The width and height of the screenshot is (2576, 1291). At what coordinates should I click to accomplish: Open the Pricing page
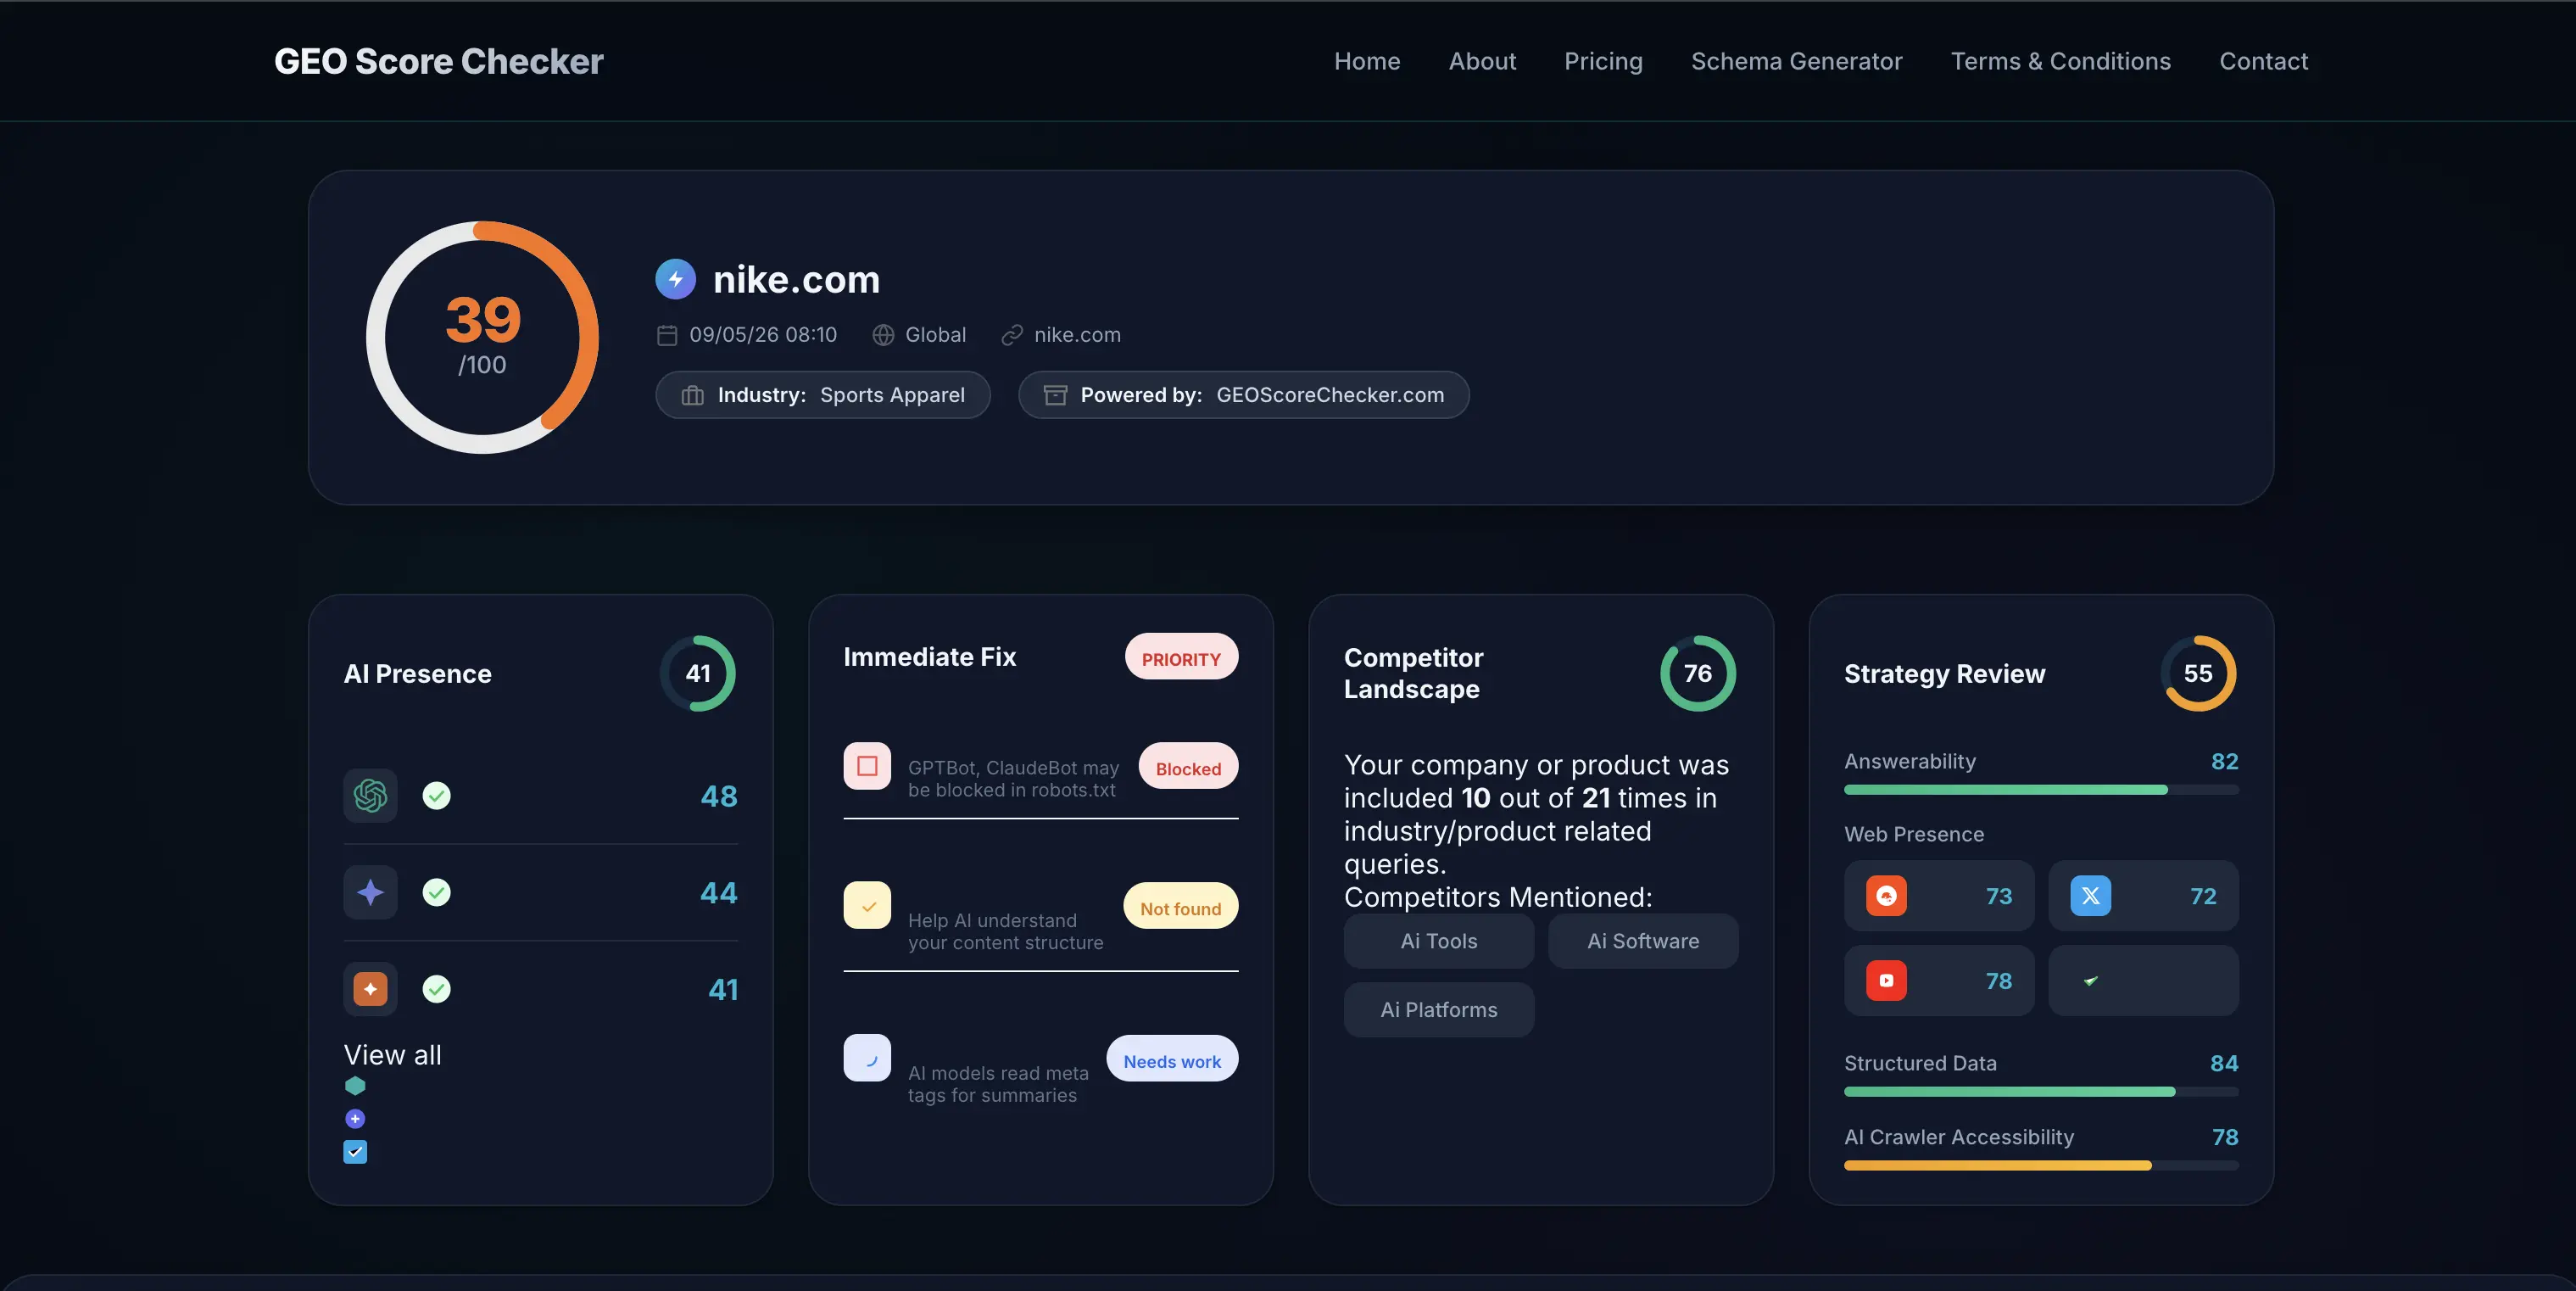(1603, 61)
